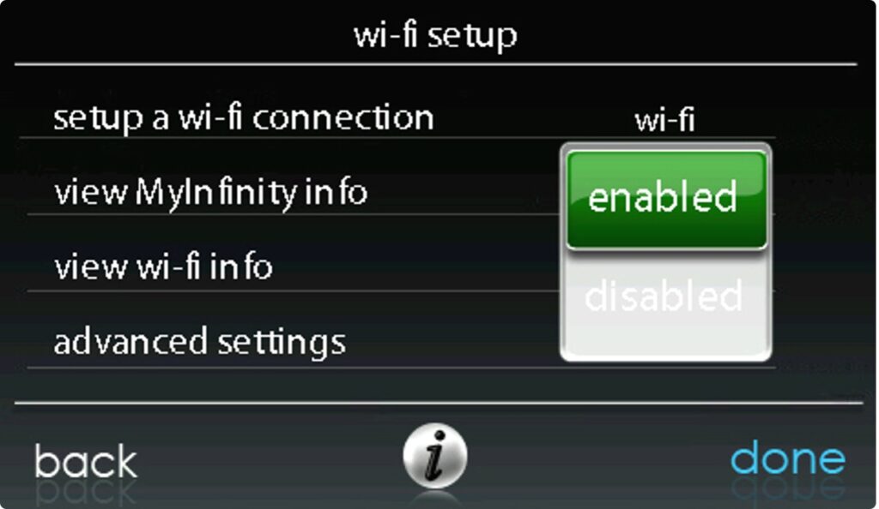Open help via the italic i button
The height and width of the screenshot is (509, 879).
point(435,455)
